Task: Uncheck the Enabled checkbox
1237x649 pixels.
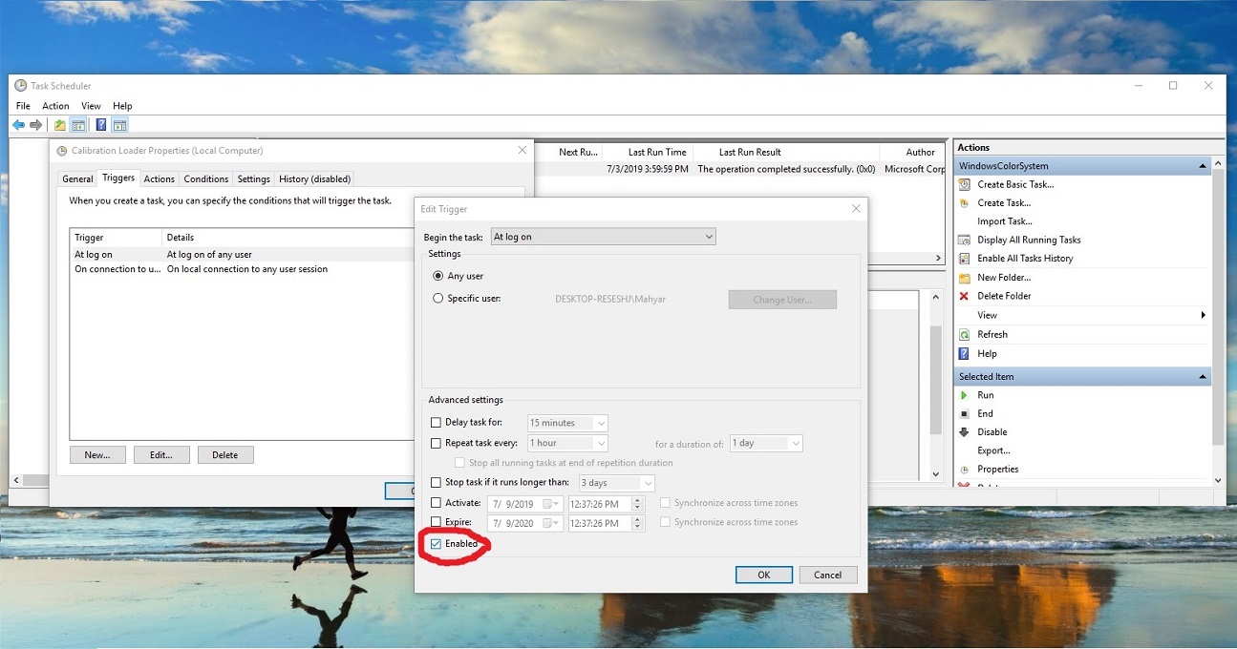Action: click(437, 544)
